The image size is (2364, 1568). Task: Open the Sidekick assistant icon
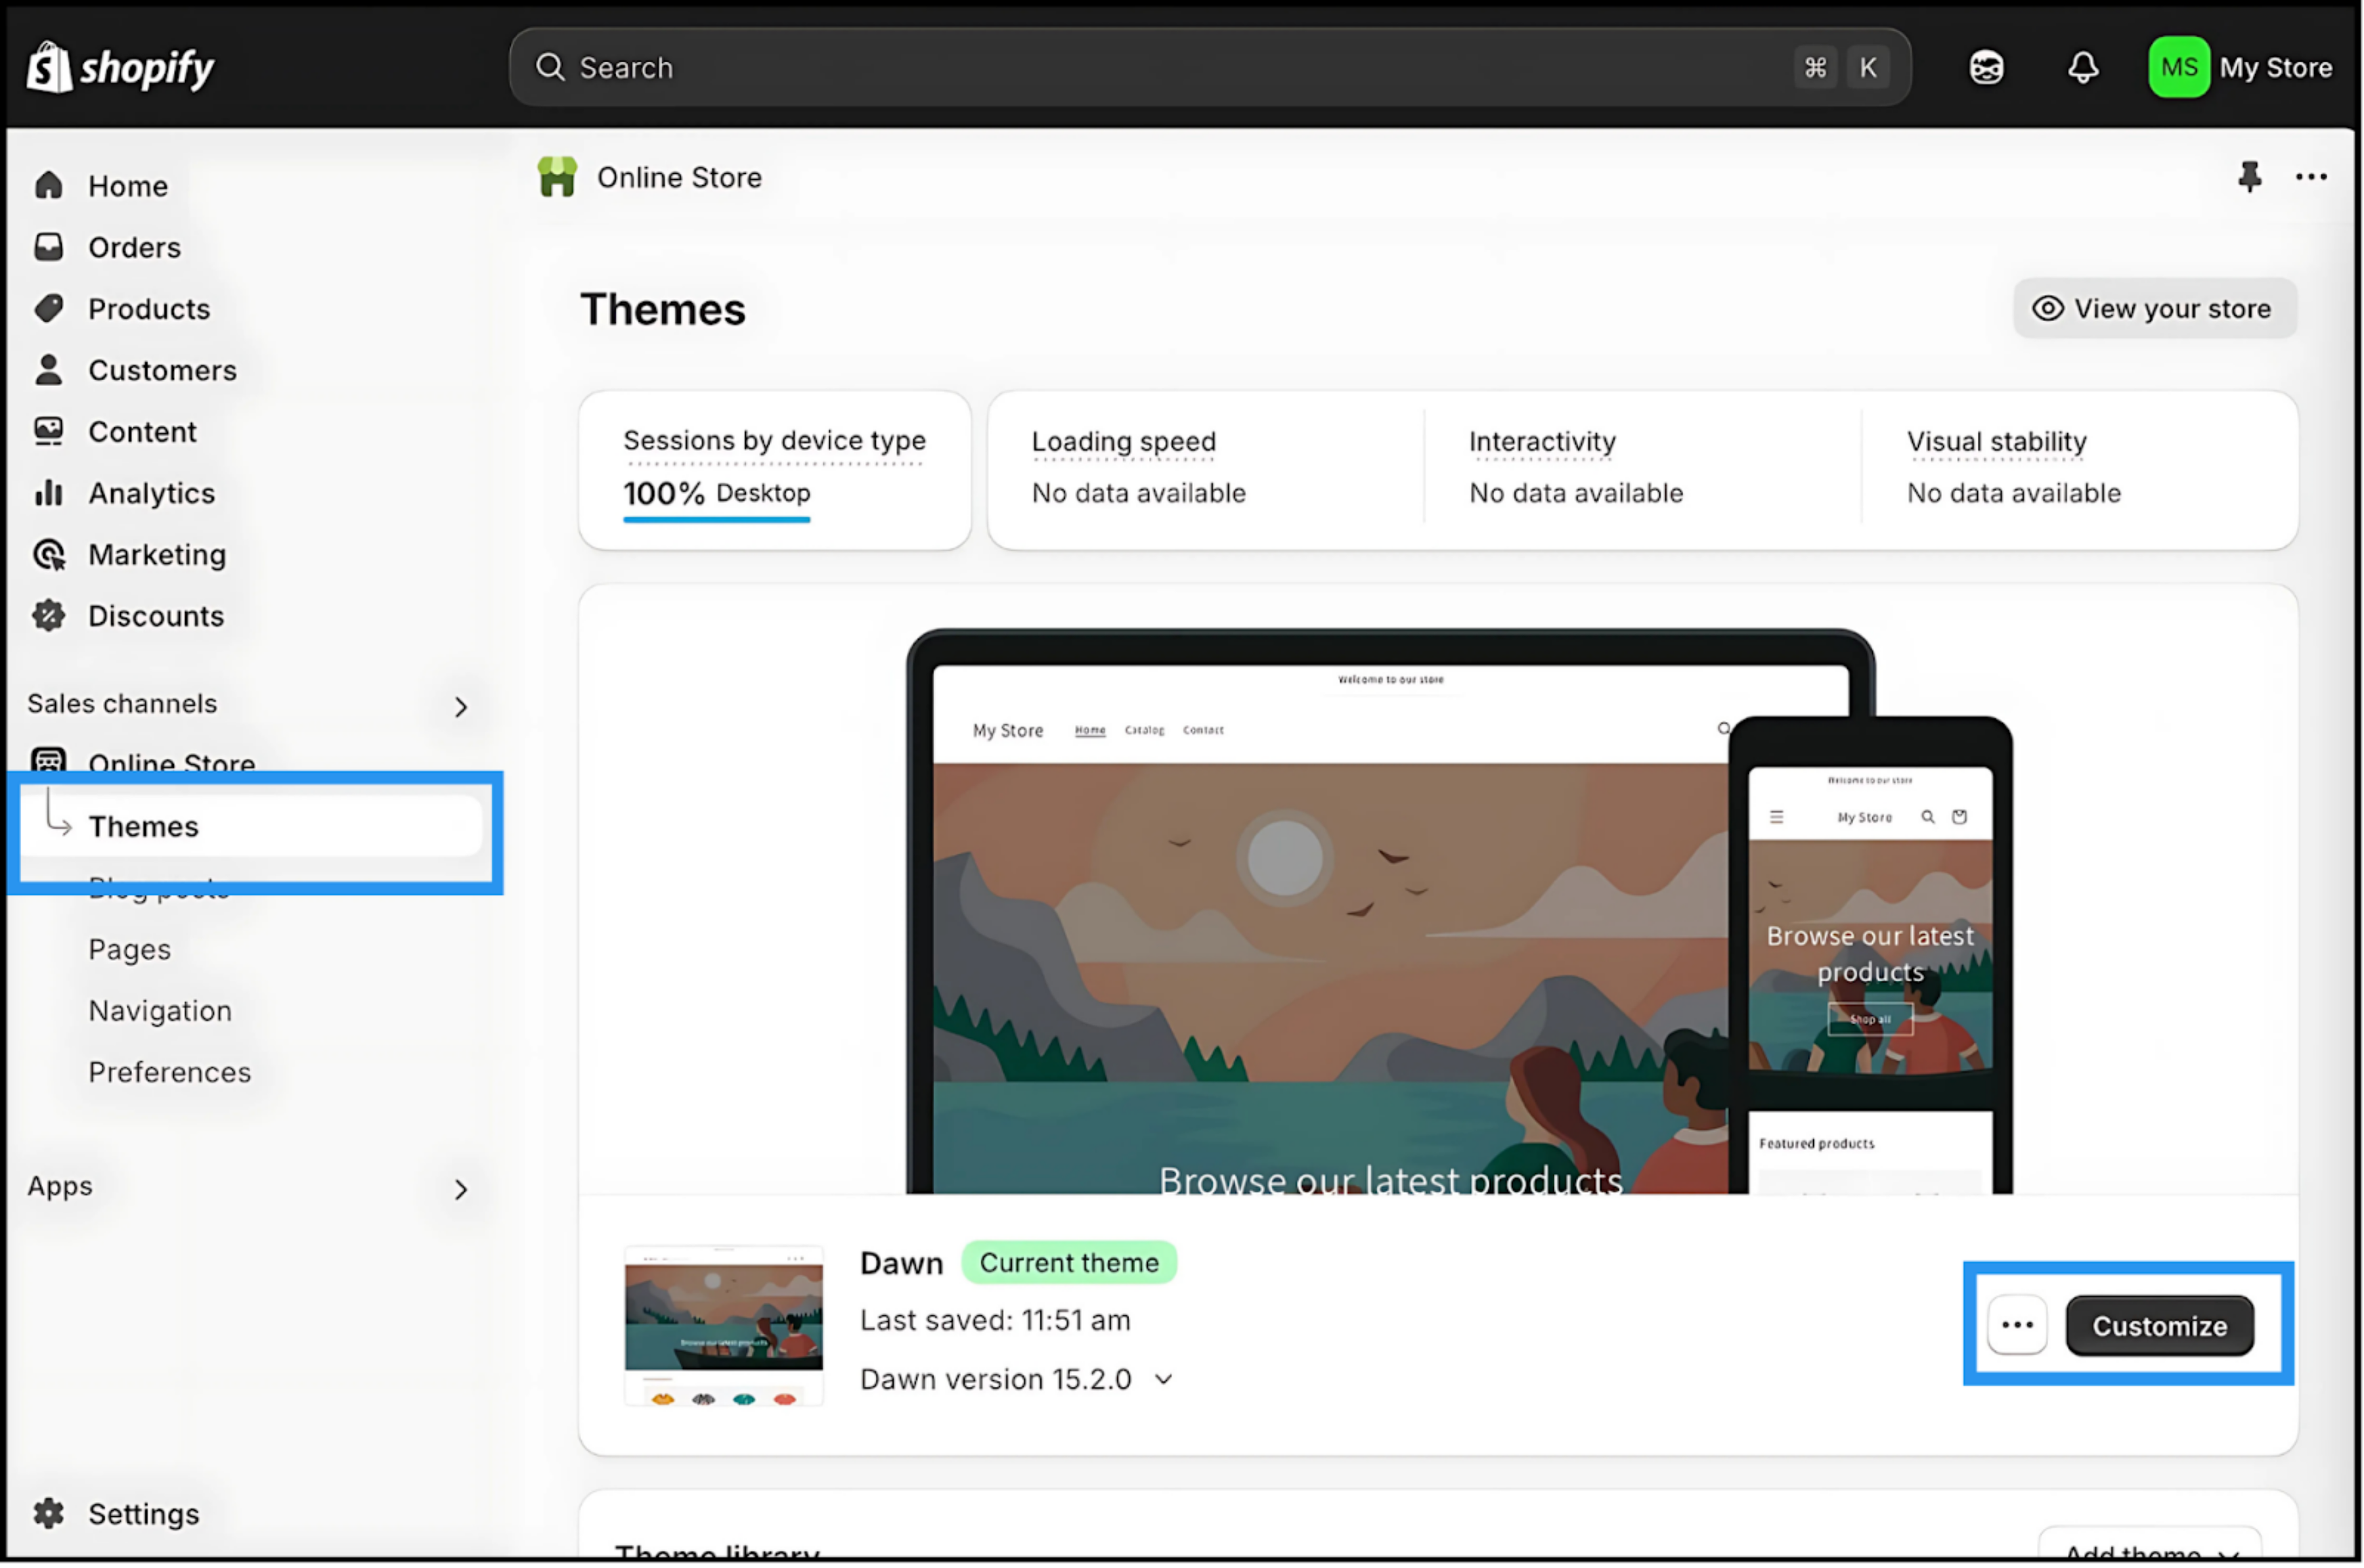1986,67
